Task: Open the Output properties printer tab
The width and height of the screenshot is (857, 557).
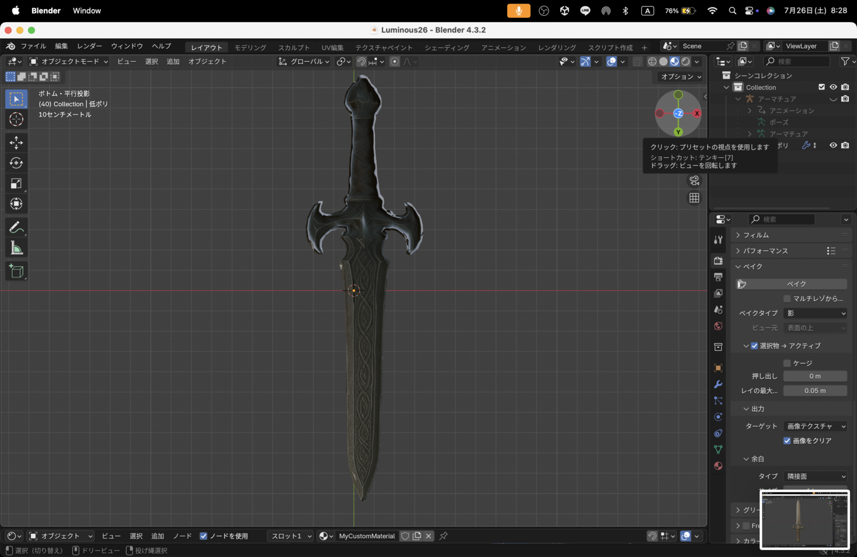Action: (718, 277)
